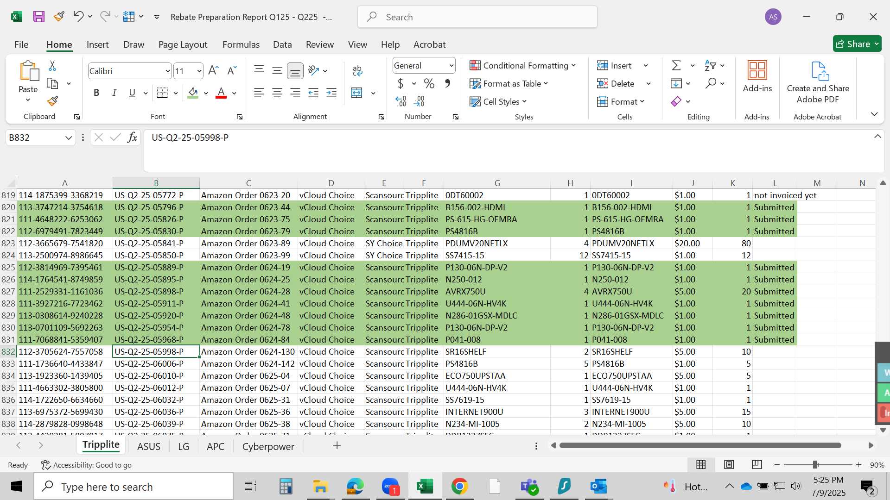The height and width of the screenshot is (500, 890).
Task: Decrease font size with the smaller A icon
Action: point(232,70)
